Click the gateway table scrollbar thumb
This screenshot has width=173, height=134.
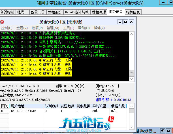point(131,111)
